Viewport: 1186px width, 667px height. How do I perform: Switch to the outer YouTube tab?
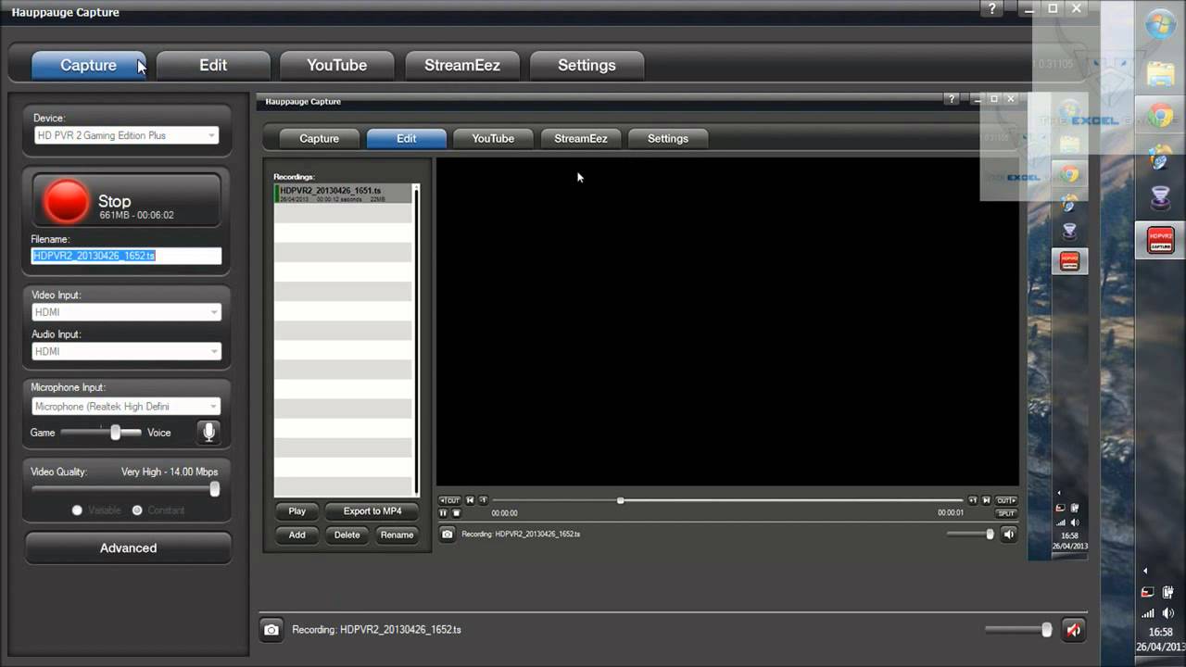[x=337, y=65]
